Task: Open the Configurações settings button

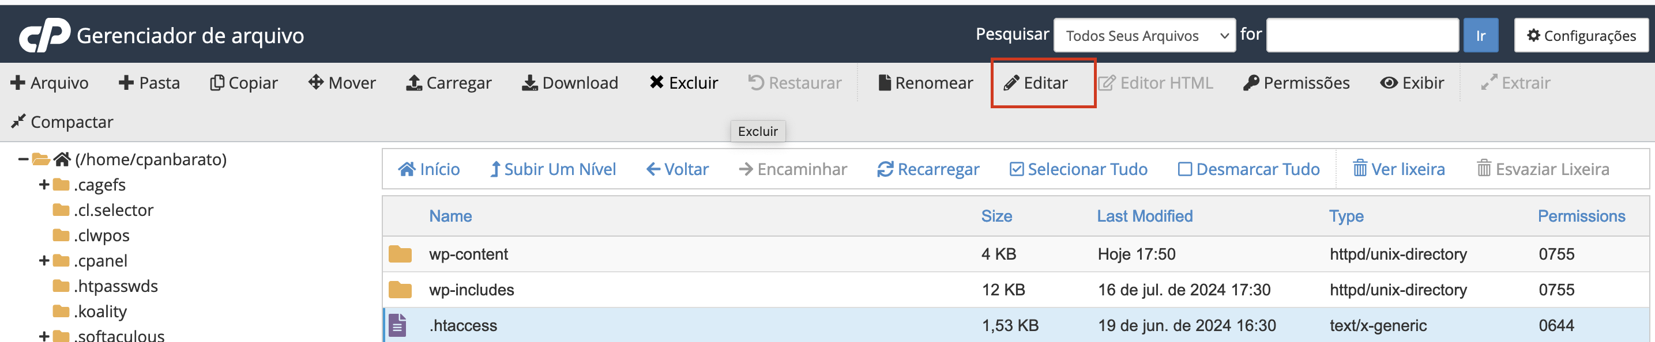Action: 1581,35
